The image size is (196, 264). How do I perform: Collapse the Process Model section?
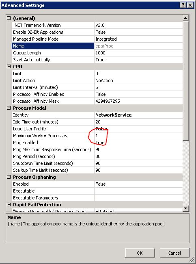[x=9, y=108]
